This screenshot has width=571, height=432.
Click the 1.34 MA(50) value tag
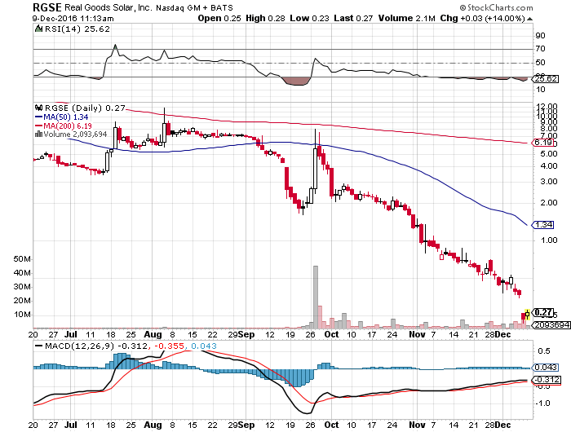click(544, 224)
